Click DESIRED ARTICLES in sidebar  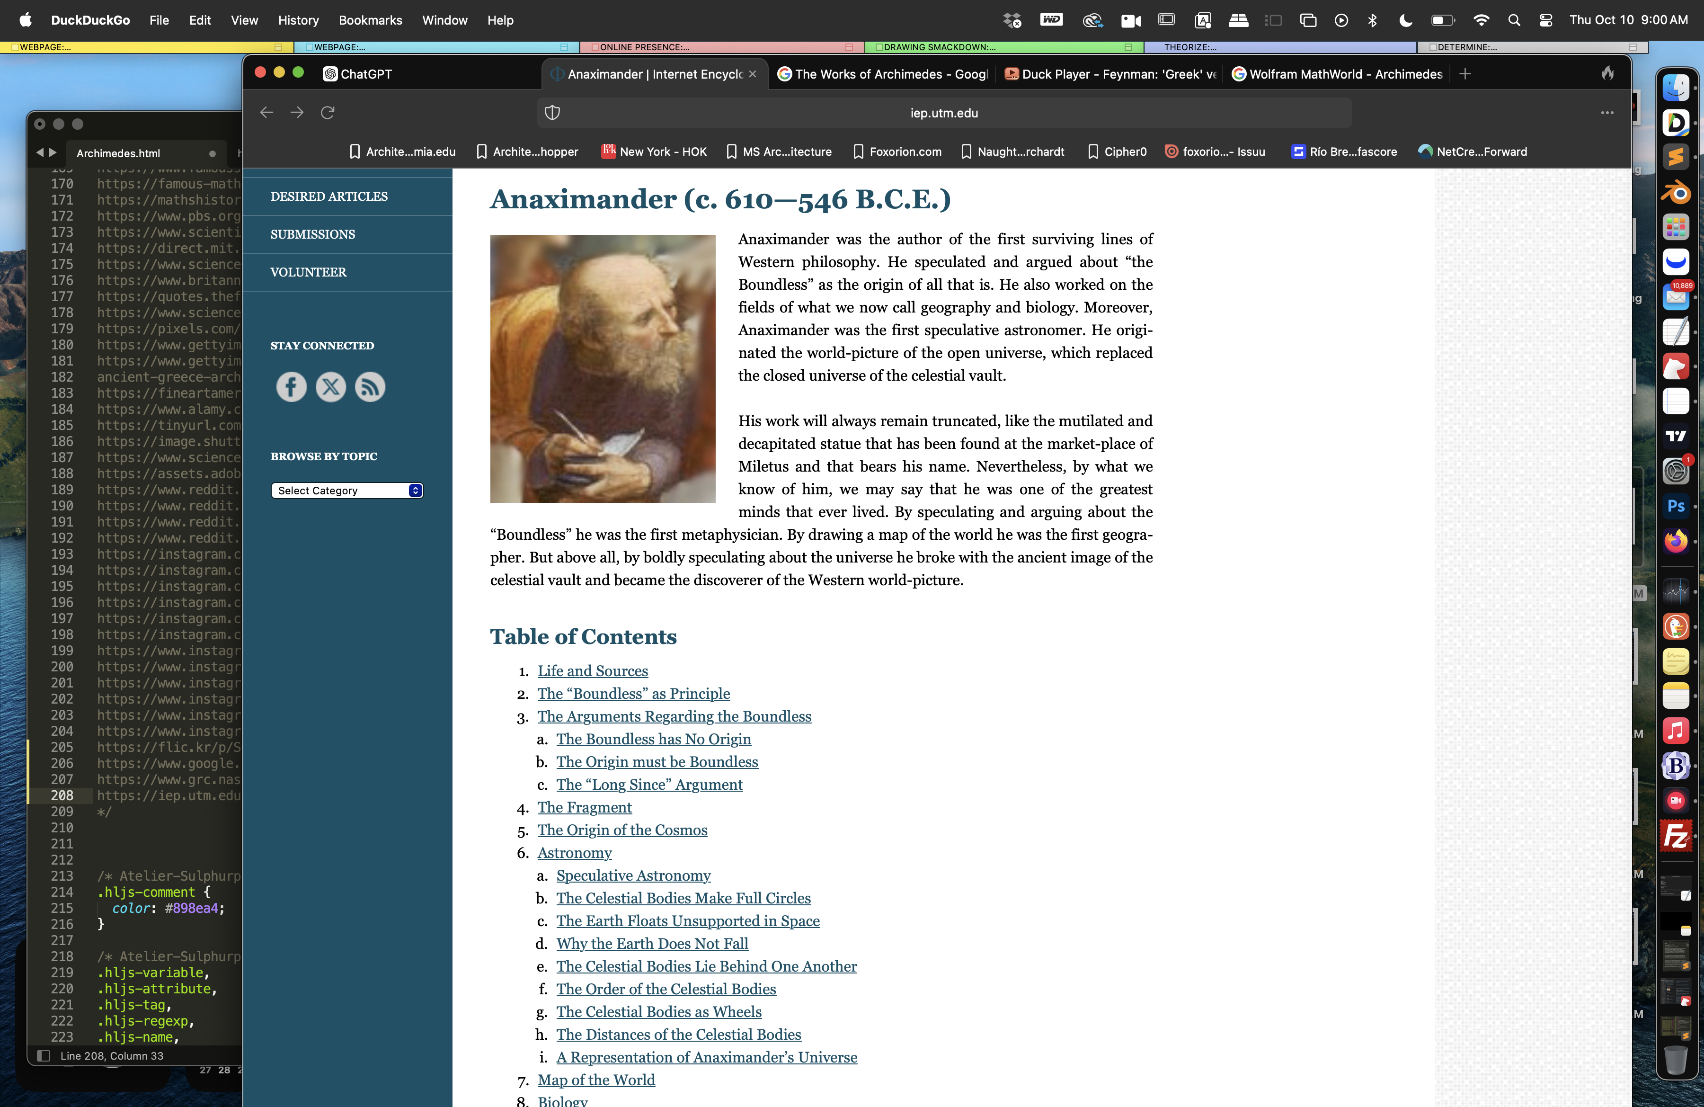329,196
